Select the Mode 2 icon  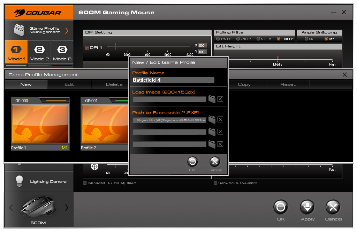point(39,50)
